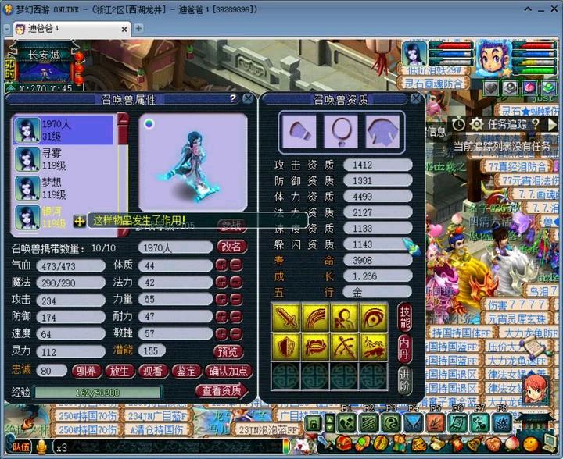Open the two-children team icon

(x=400, y=443)
